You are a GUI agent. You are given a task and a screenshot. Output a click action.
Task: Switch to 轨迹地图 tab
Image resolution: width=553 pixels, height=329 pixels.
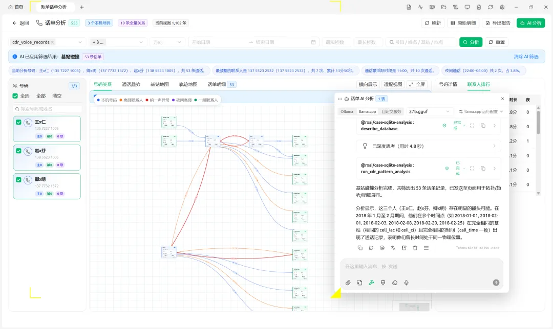(188, 84)
